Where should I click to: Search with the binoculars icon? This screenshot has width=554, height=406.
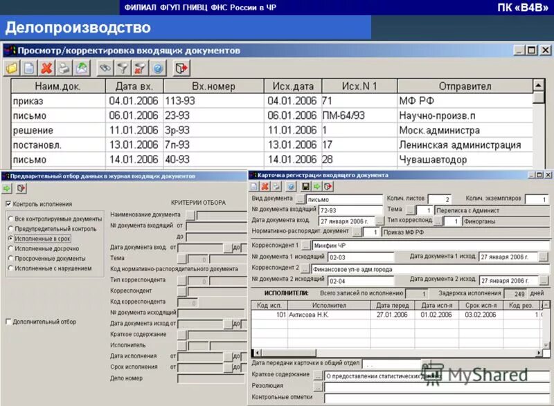pos(105,68)
